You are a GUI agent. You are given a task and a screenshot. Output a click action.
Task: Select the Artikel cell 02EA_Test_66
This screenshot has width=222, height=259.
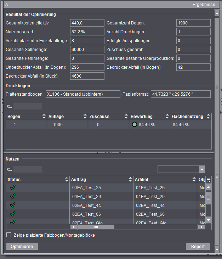(165, 214)
